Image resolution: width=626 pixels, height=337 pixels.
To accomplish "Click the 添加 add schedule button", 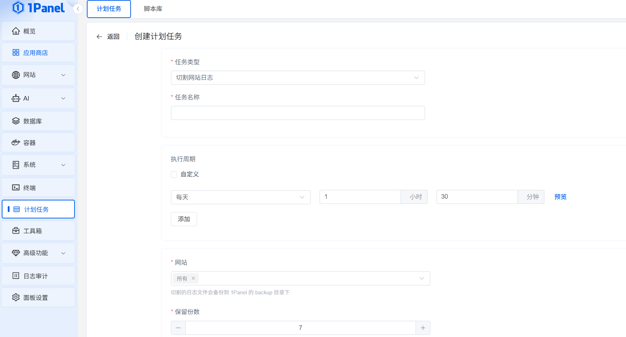I will click(184, 219).
